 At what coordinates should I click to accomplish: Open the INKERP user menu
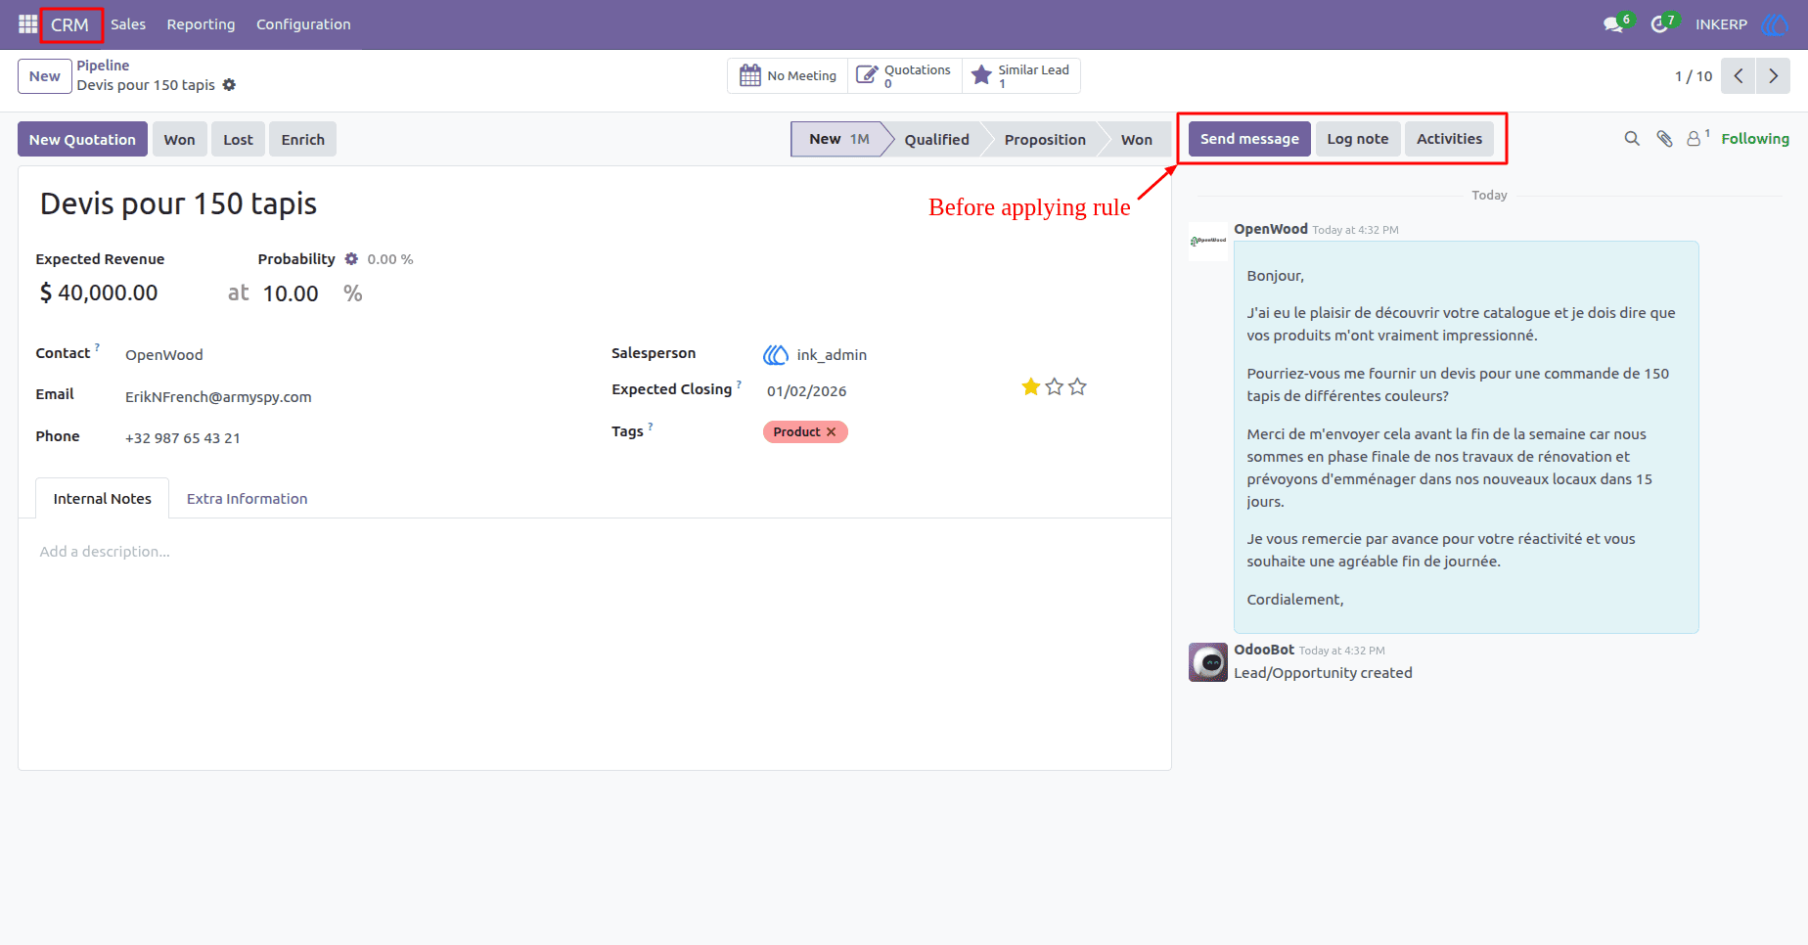click(x=1721, y=24)
